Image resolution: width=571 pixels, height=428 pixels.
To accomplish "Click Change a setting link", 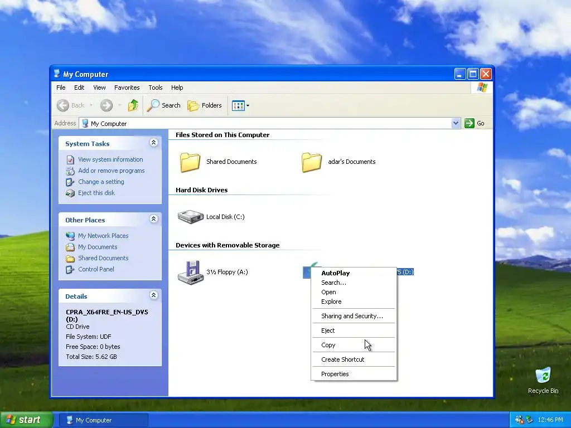I will [101, 182].
